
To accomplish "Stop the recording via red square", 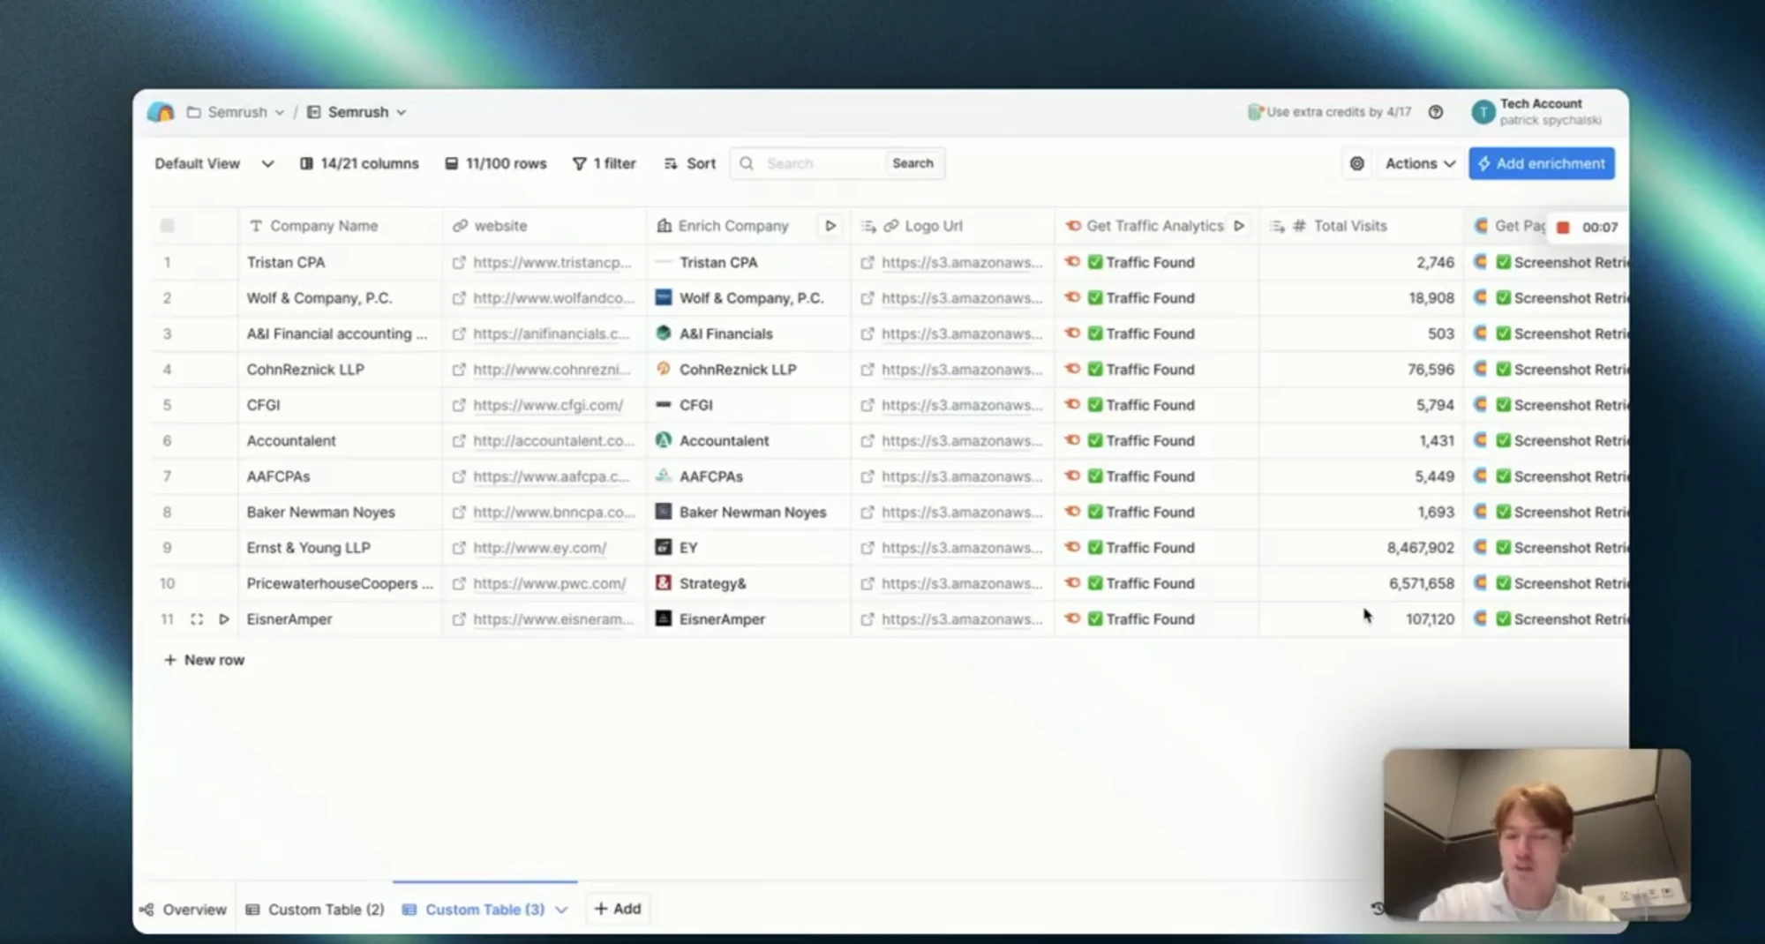I will tap(1563, 228).
